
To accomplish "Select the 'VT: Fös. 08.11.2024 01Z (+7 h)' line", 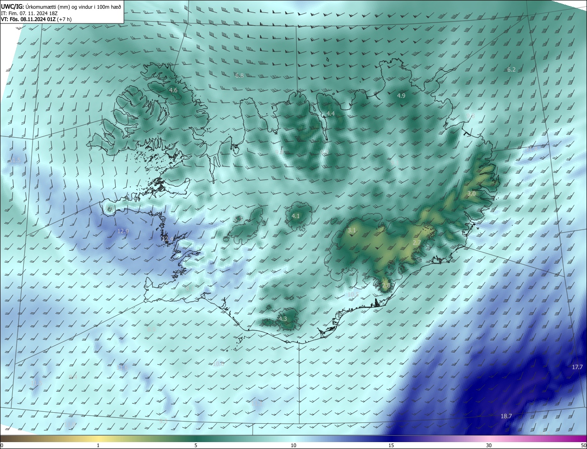I will click(x=36, y=19).
